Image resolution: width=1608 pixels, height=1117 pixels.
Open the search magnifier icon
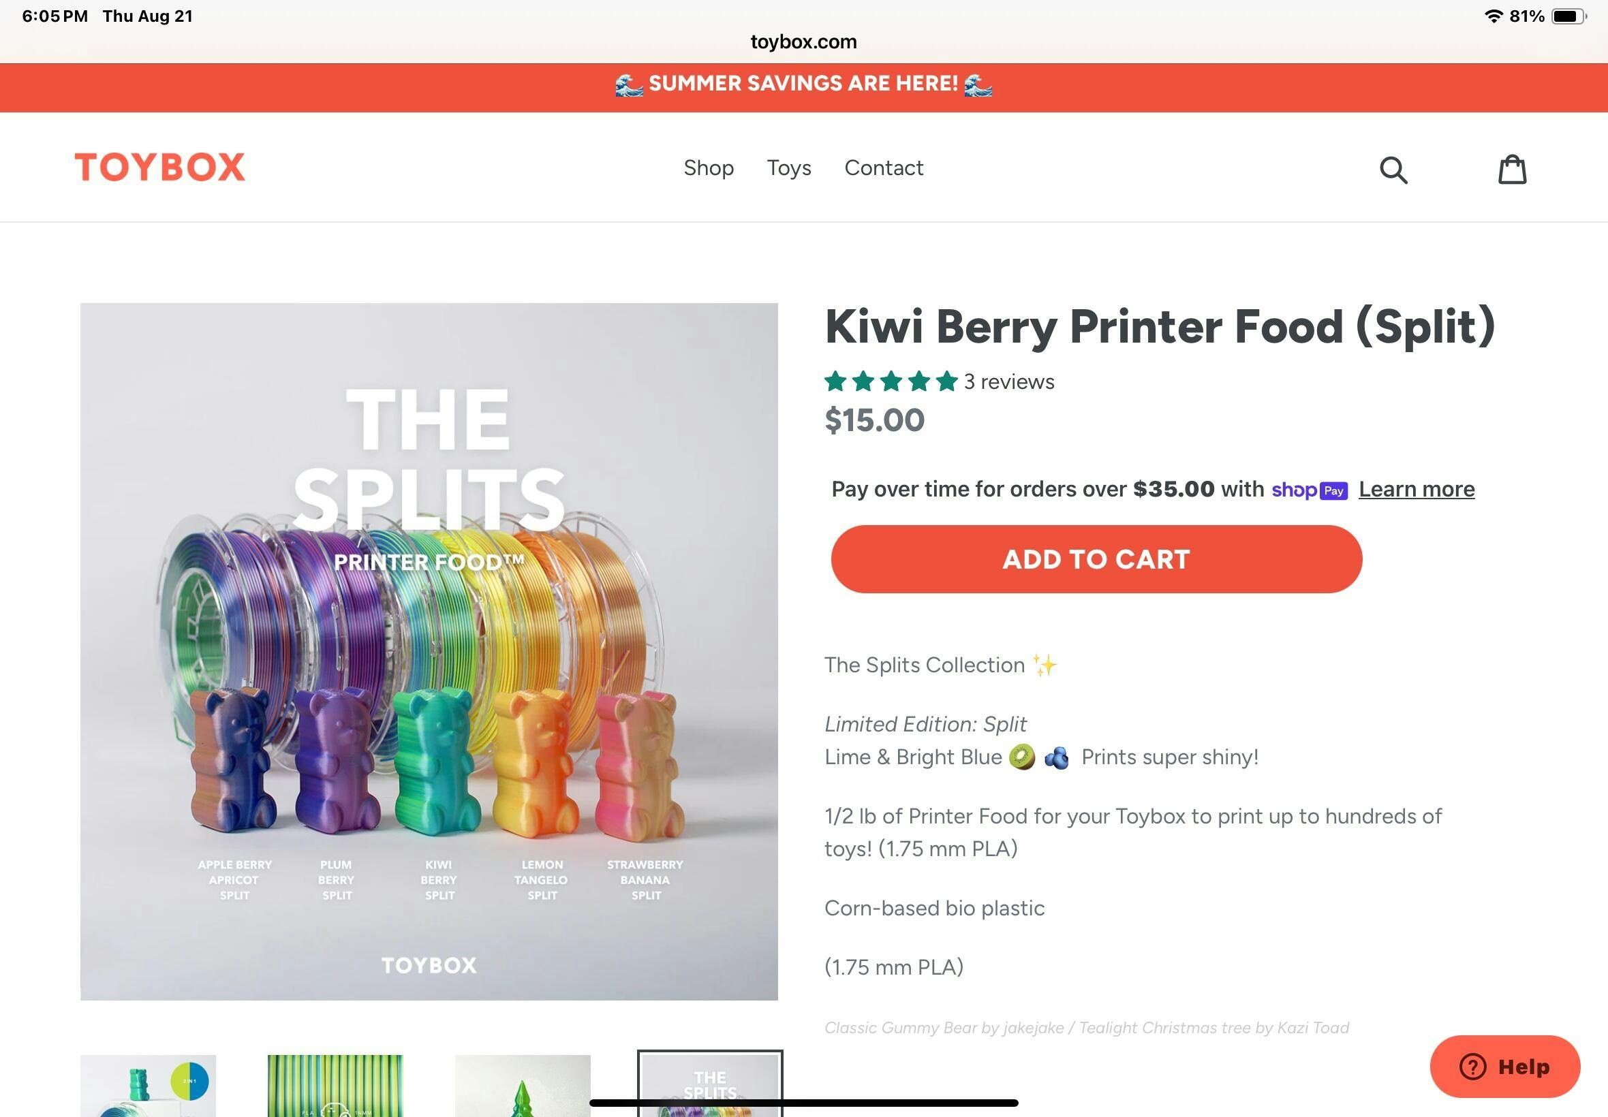coord(1393,170)
